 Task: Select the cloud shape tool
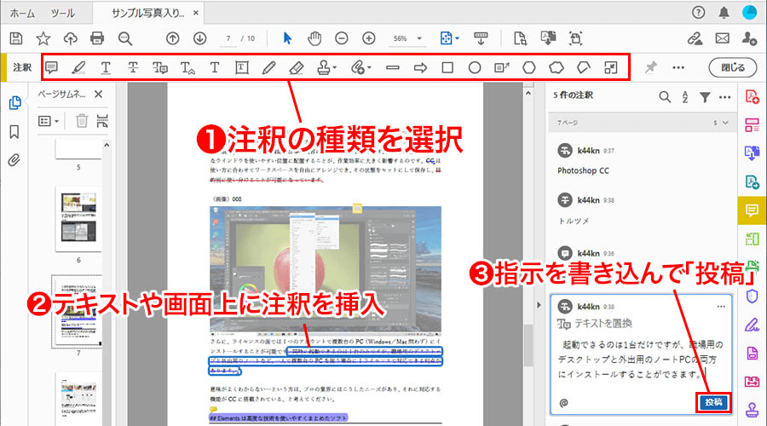(x=557, y=67)
